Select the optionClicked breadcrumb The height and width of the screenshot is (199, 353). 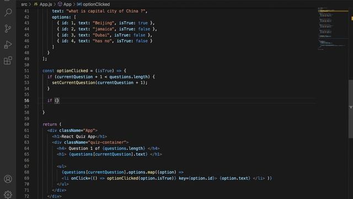pyautogui.click(x=96, y=4)
